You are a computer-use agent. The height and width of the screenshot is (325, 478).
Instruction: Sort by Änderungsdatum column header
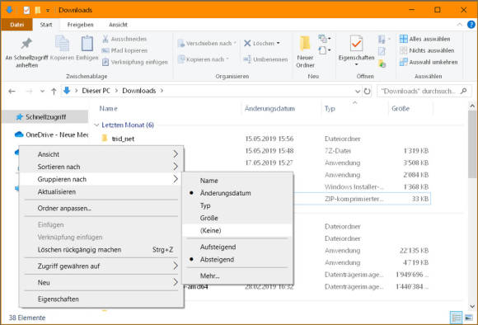coord(269,108)
